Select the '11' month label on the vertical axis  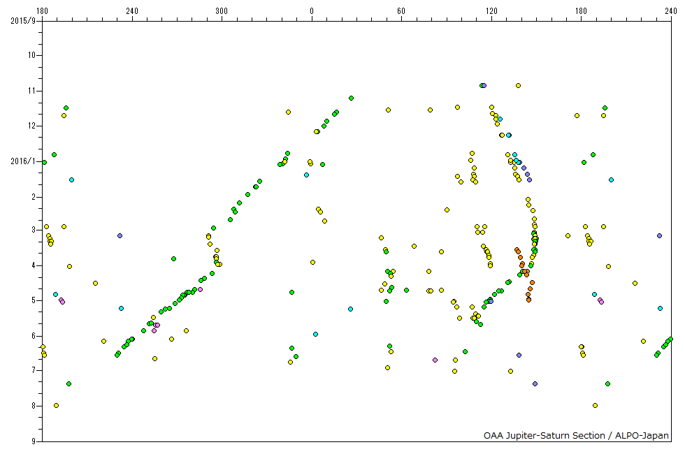point(32,91)
